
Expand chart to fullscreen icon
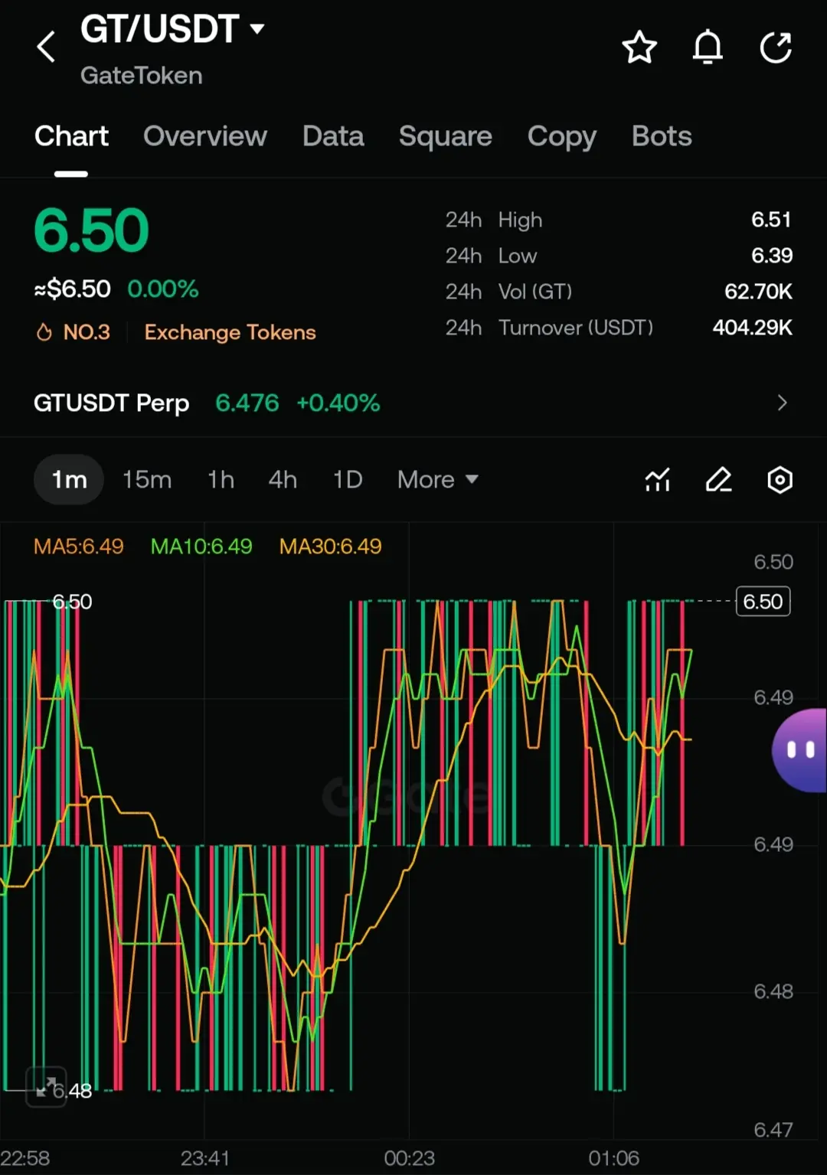click(46, 1086)
